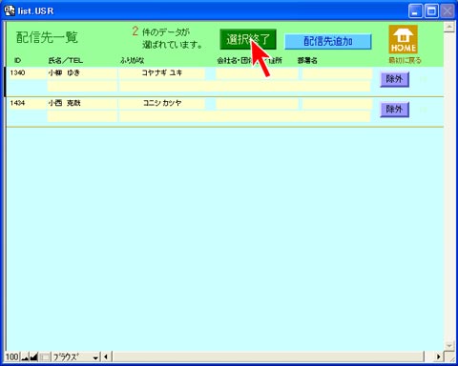The image size is (458, 366).
Task: Click the 配信先追加 button
Action: point(328,42)
